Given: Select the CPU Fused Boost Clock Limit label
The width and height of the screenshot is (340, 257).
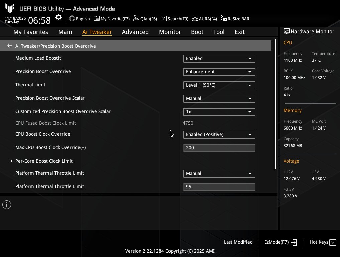Looking at the screenshot, I should [x=45, y=123].
